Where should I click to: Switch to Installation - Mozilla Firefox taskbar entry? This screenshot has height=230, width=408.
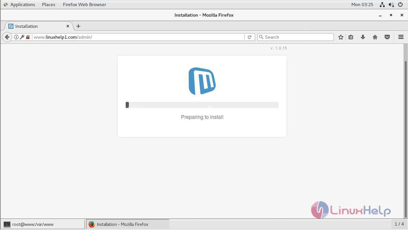tap(128, 224)
